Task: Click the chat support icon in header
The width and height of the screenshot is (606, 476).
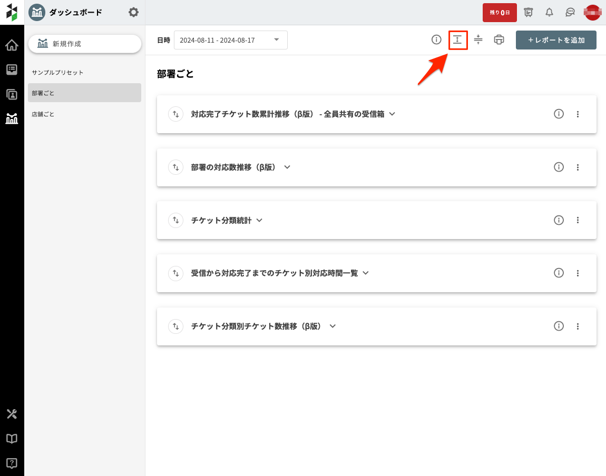Action: [570, 12]
